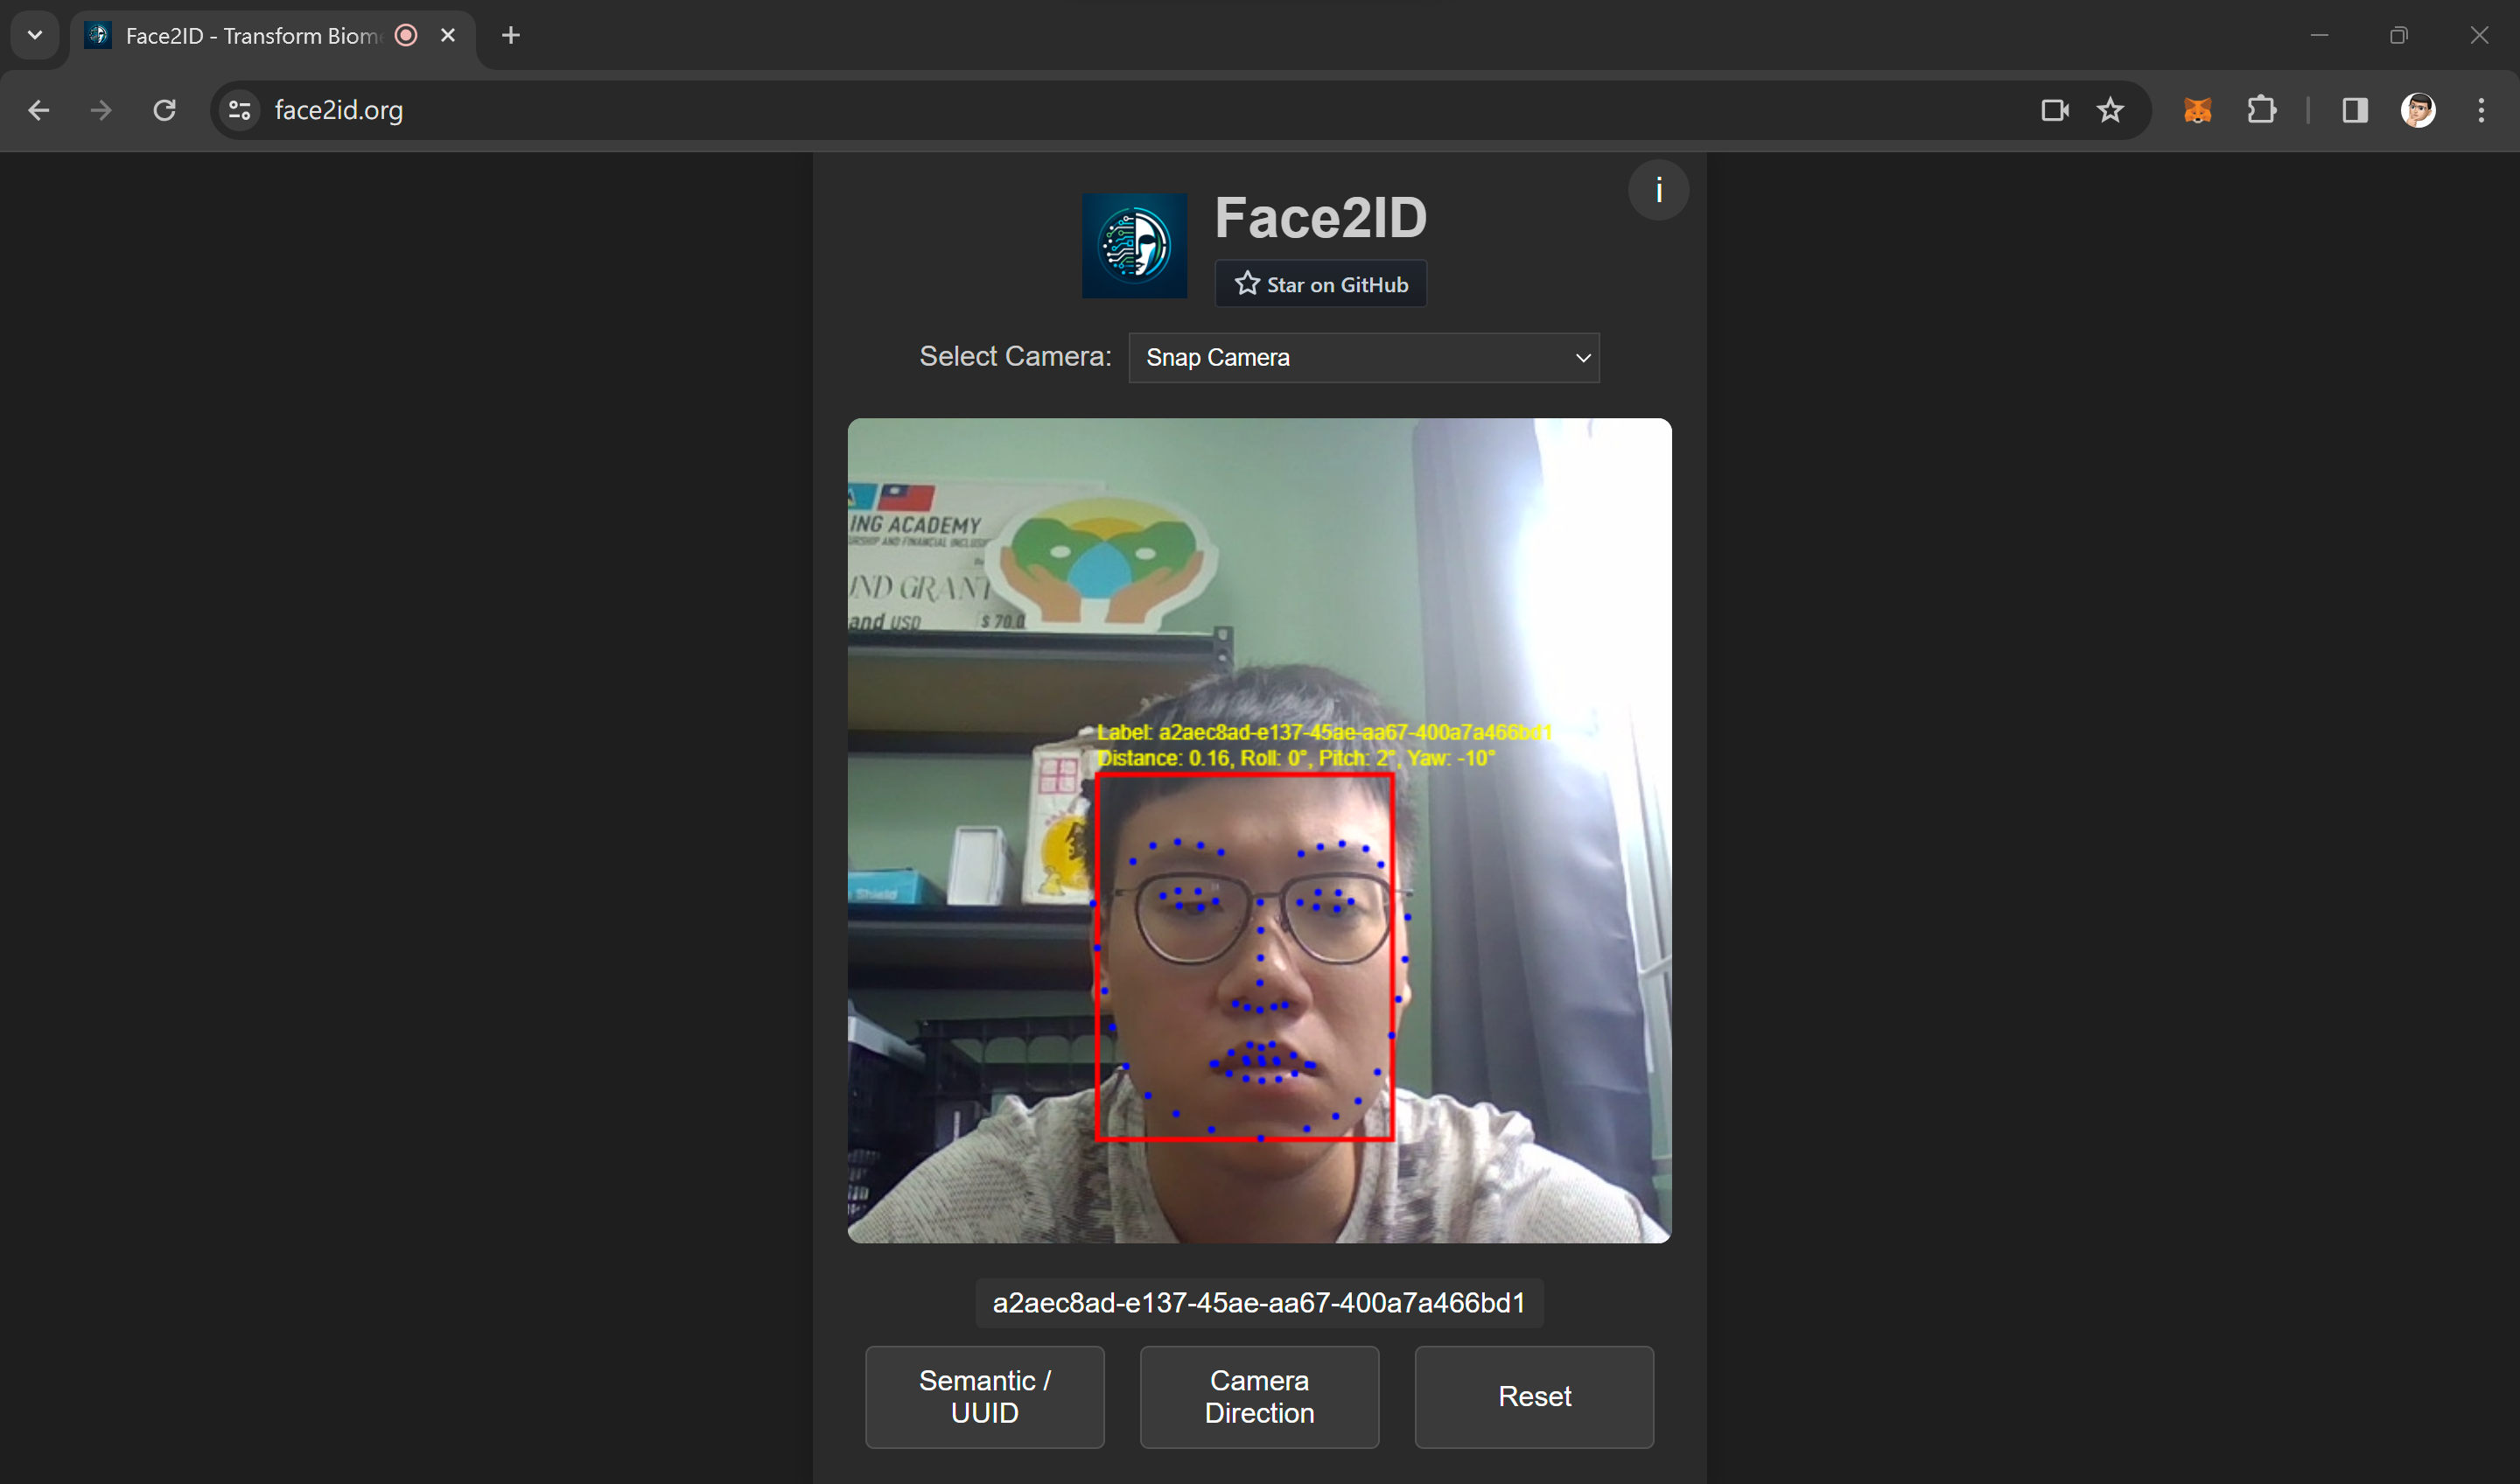2520x1484 pixels.
Task: Click the info 'i' icon button
Action: [1658, 190]
